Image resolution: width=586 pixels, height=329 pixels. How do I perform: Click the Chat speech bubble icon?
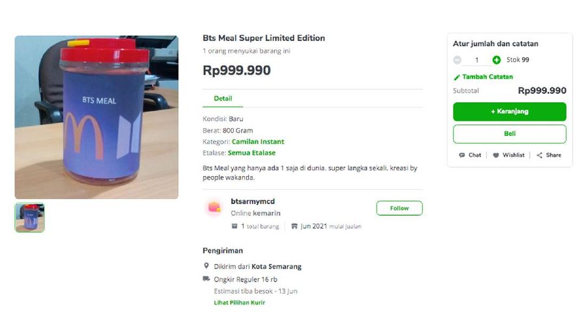click(462, 155)
